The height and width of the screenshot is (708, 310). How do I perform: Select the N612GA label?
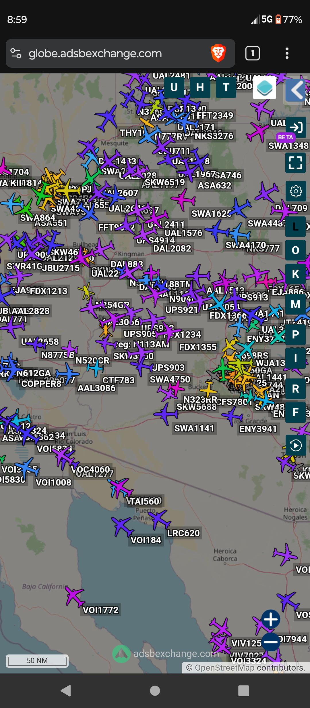pos(34,373)
